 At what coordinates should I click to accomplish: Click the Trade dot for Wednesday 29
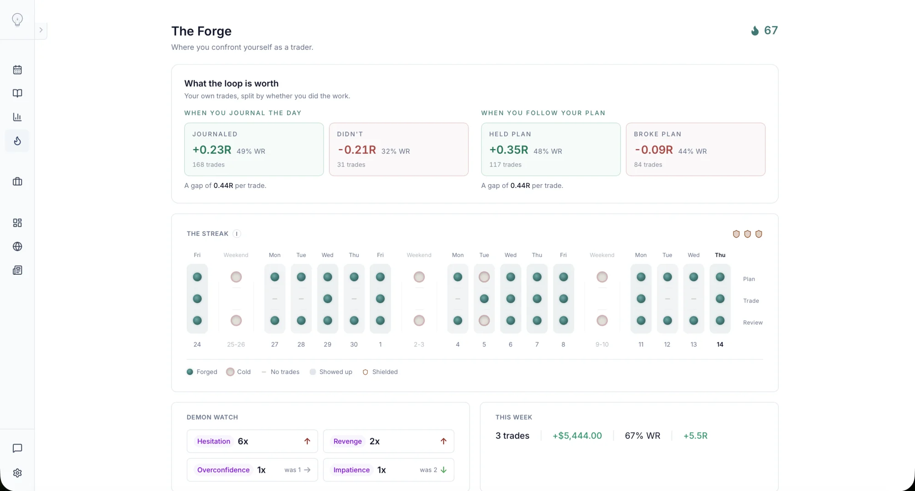(x=328, y=299)
